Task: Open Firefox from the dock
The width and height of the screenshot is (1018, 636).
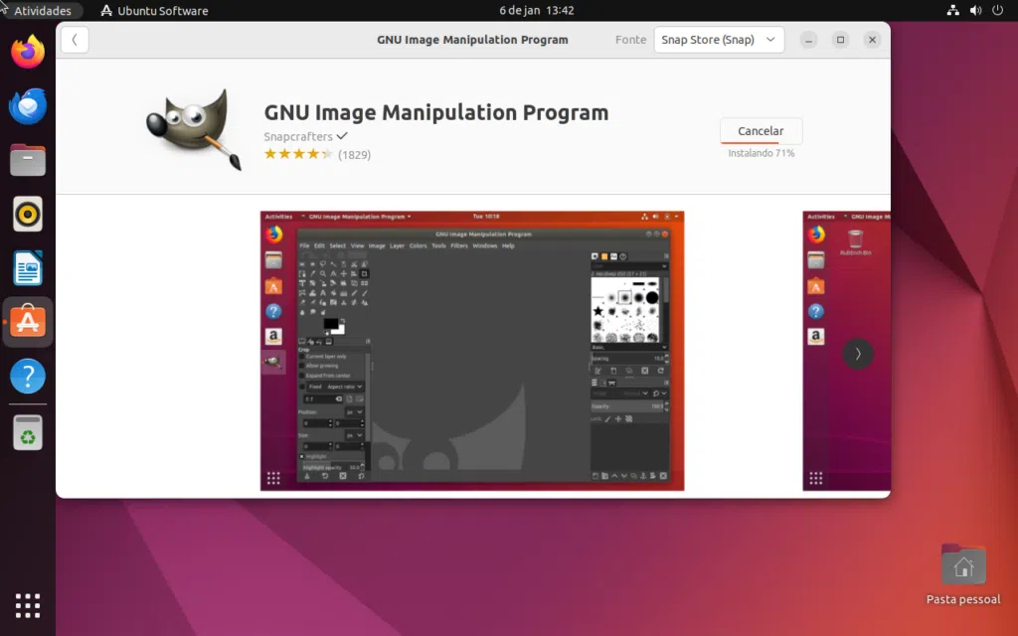Action: point(27,52)
